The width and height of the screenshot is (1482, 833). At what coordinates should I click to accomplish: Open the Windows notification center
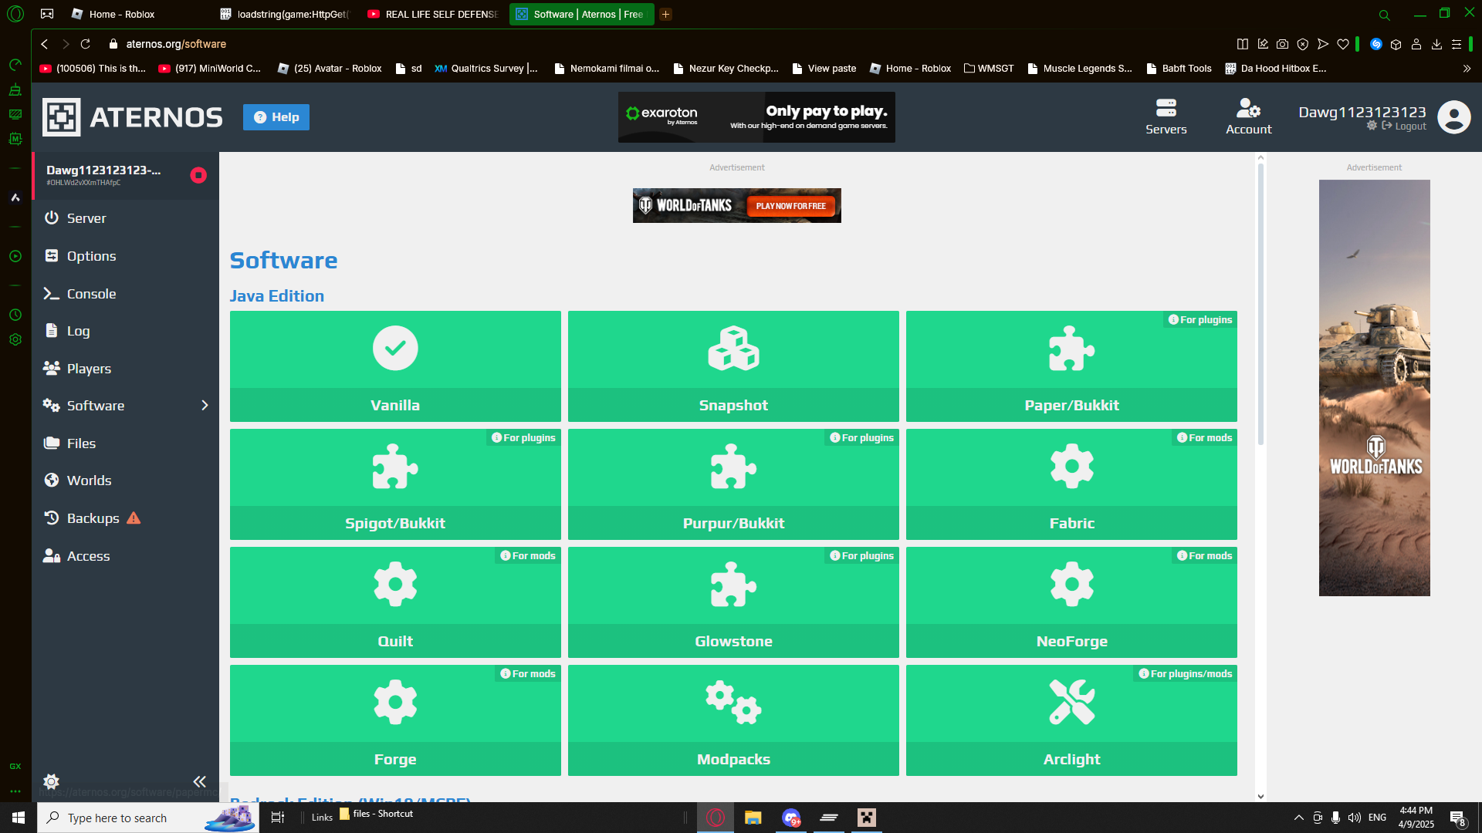click(1458, 818)
